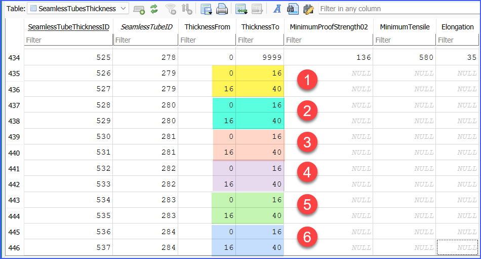
Task: Print the currently displayed table data
Action: tap(222, 9)
